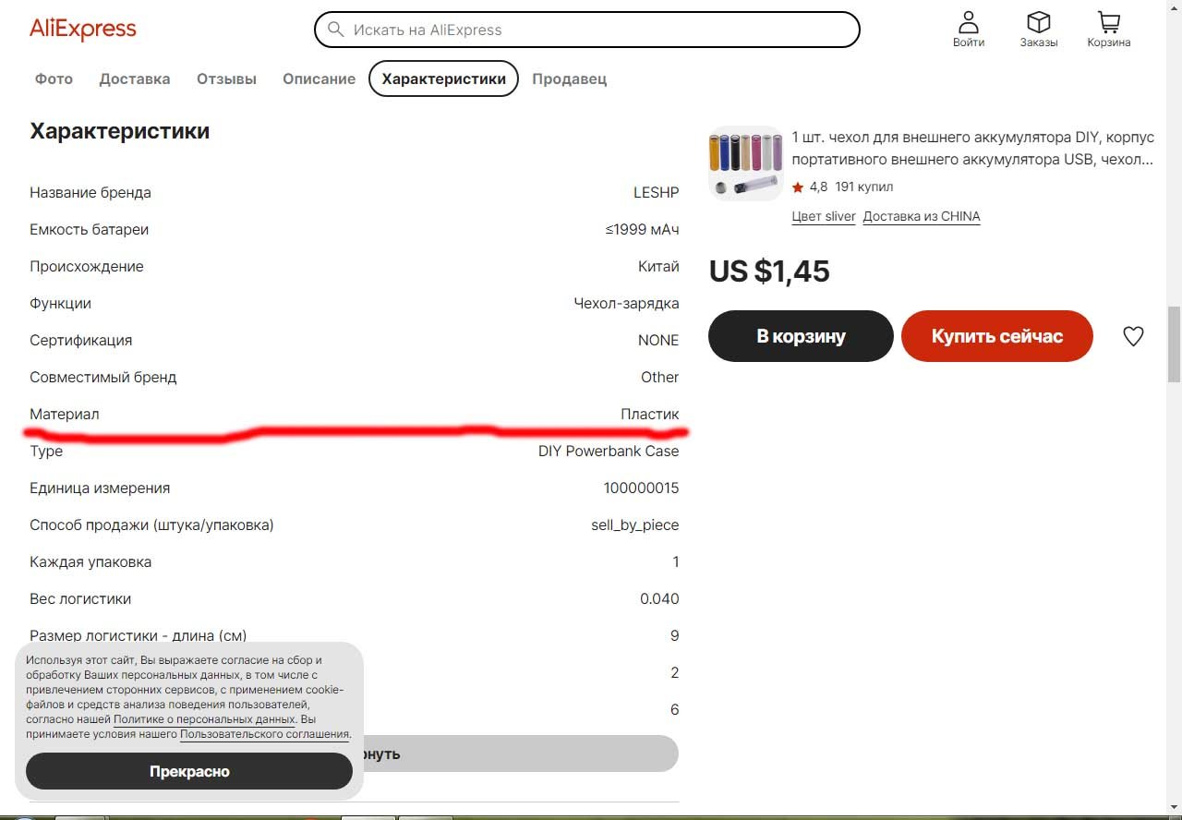Go to the Продавец tab
1182x820 pixels.
coord(569,78)
